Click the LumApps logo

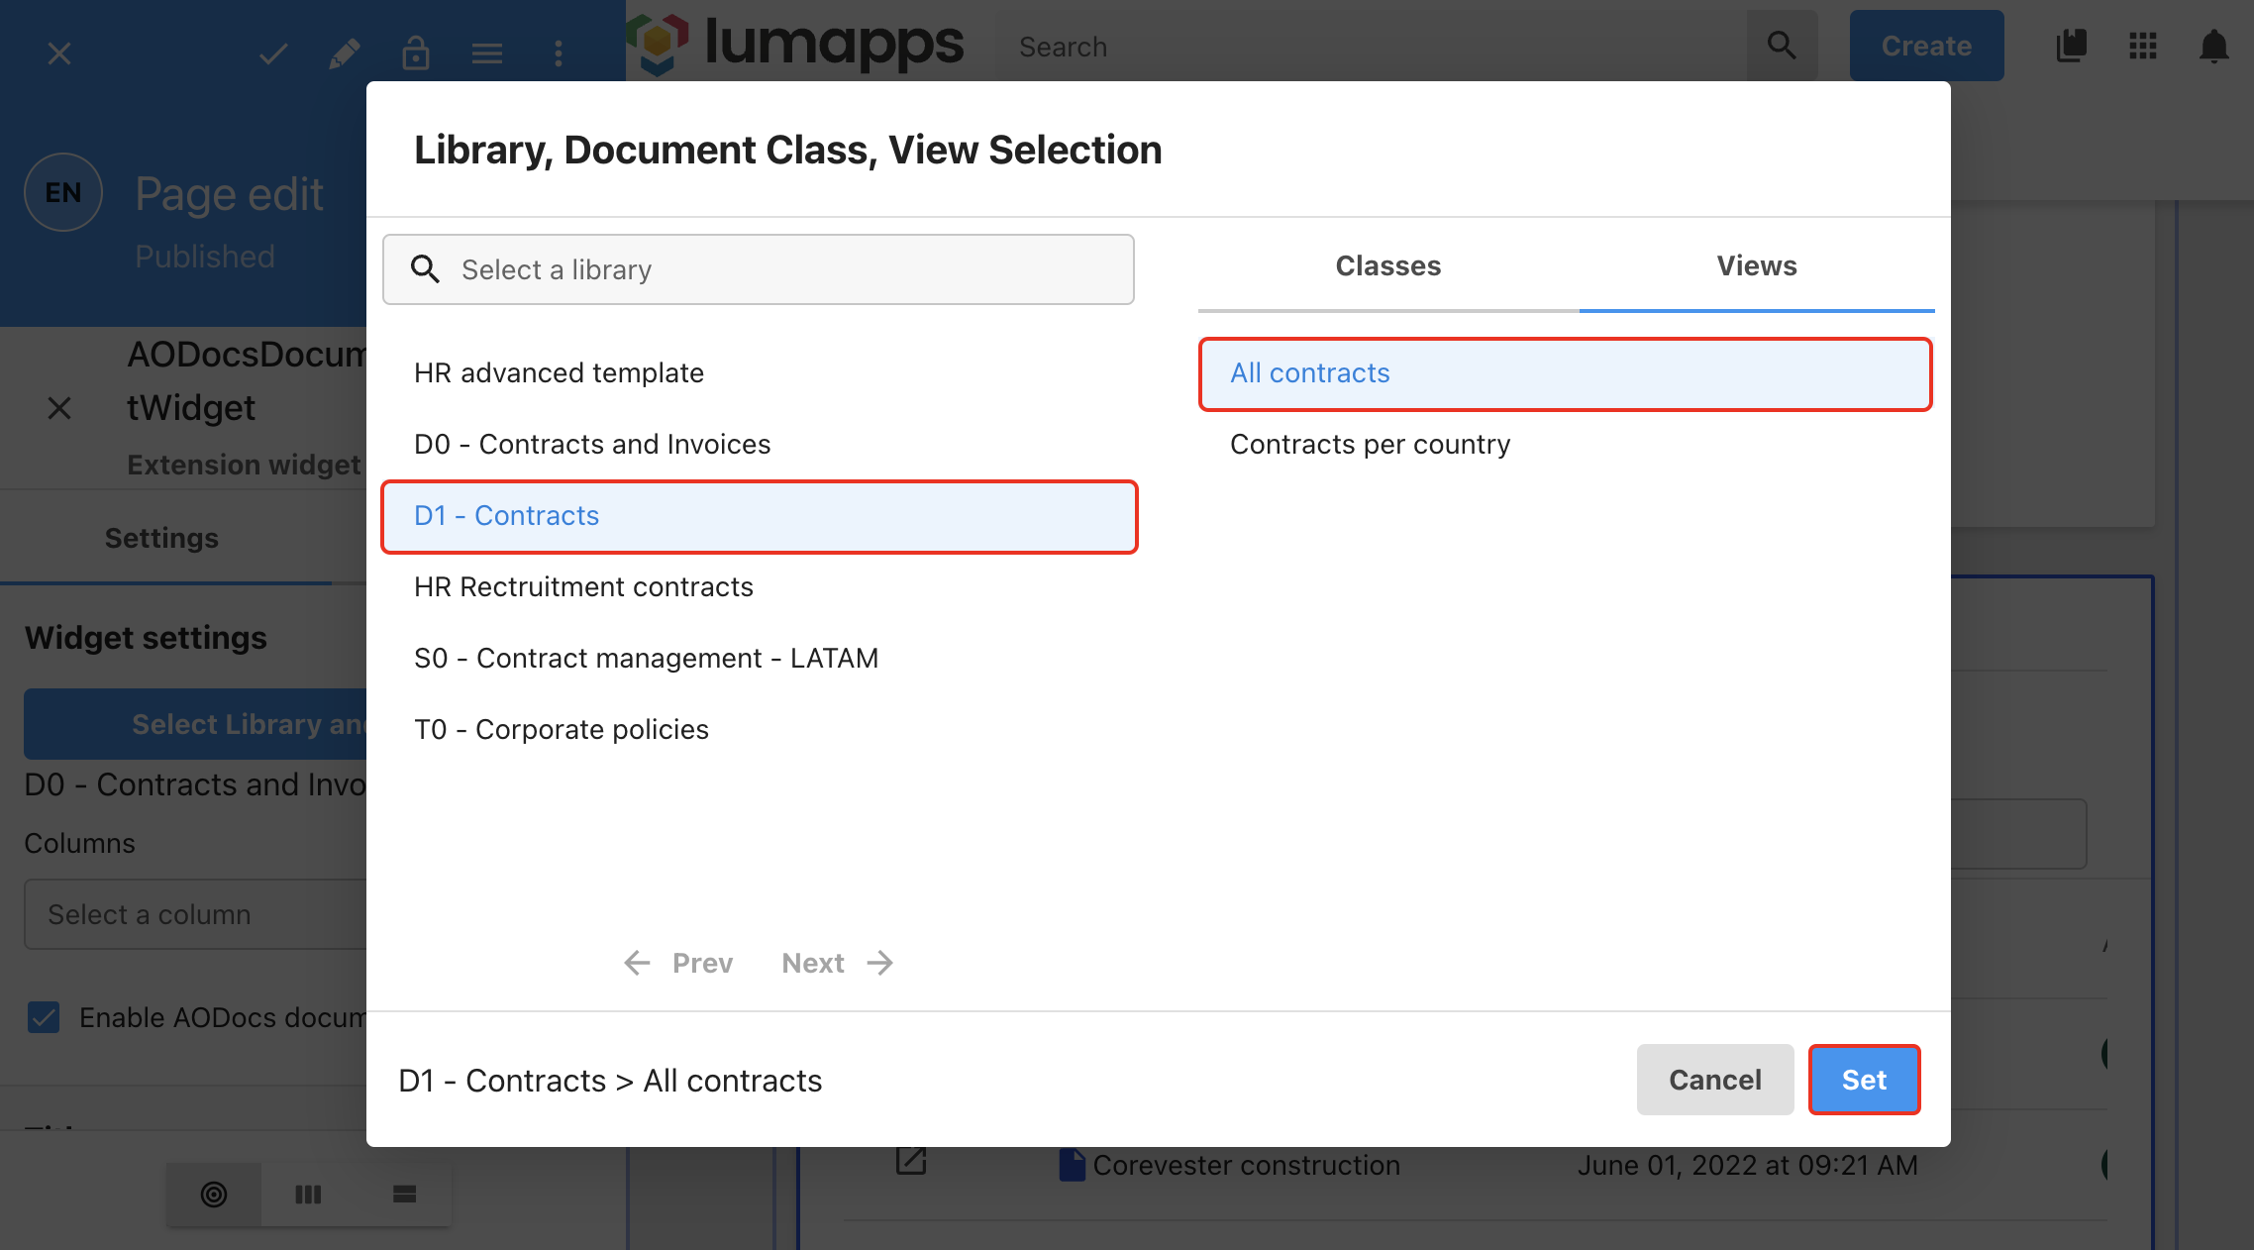tap(794, 44)
